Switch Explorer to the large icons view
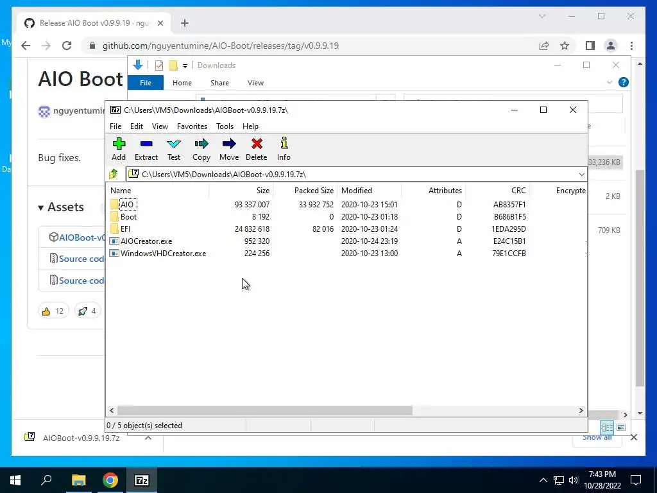The image size is (657, 493). pos(621,427)
